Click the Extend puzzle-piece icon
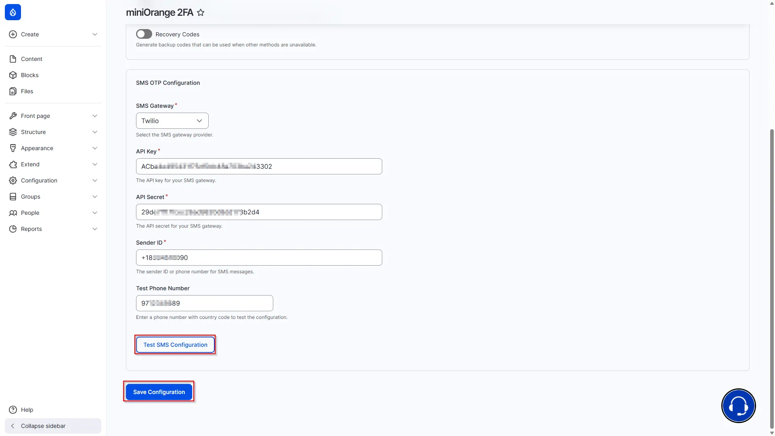Image resolution: width=775 pixels, height=436 pixels. coord(13,164)
